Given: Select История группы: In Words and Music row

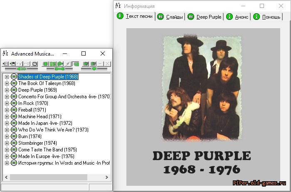Looking at the screenshot, I should click(64, 163).
